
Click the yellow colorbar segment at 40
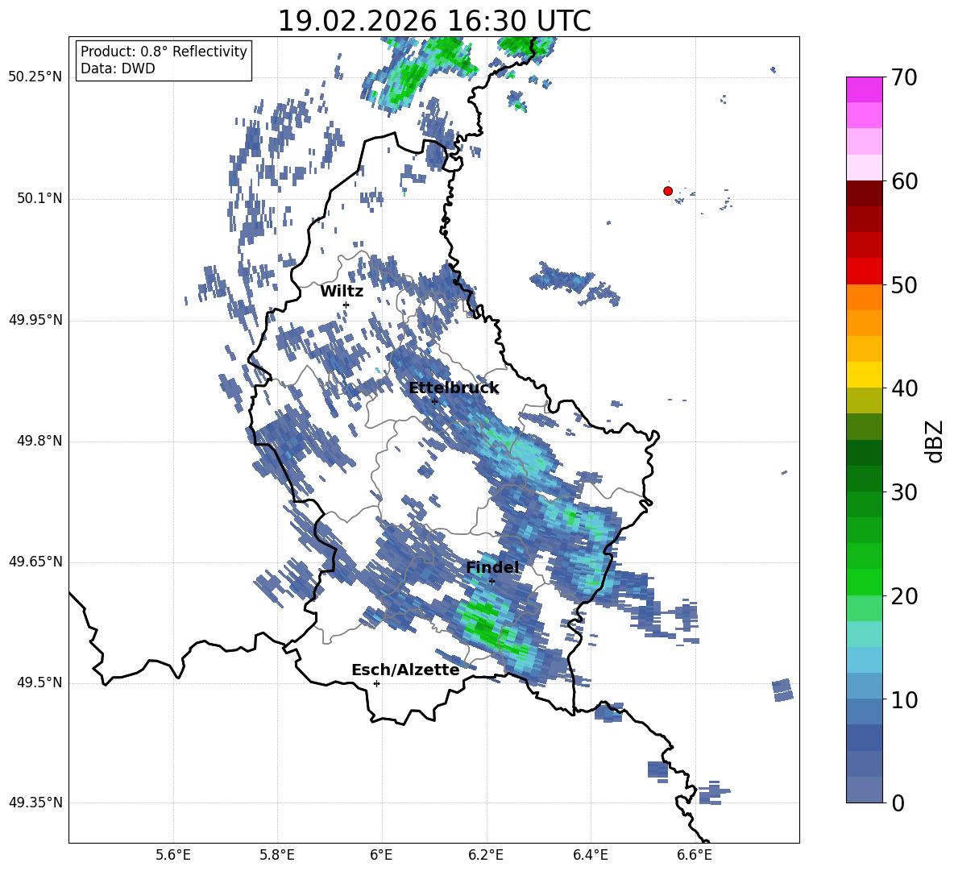[864, 375]
